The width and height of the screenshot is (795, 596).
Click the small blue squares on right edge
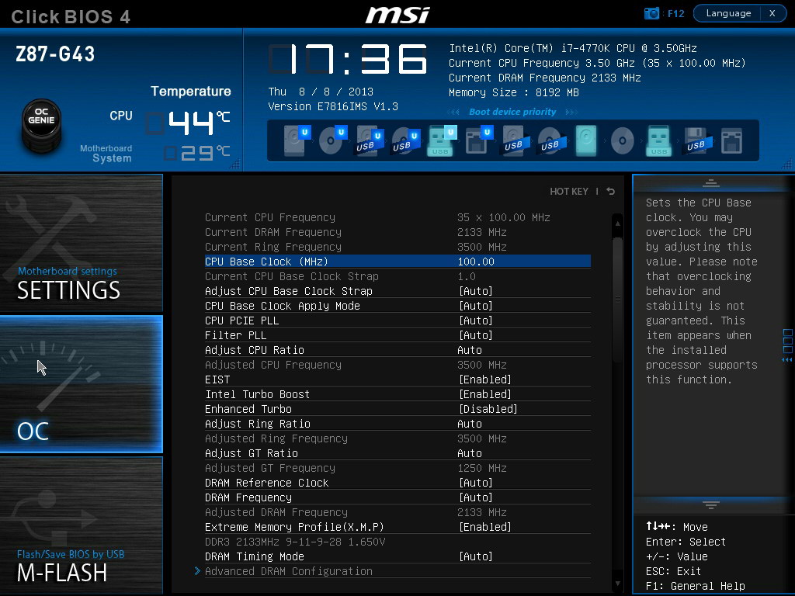pyautogui.click(x=787, y=341)
